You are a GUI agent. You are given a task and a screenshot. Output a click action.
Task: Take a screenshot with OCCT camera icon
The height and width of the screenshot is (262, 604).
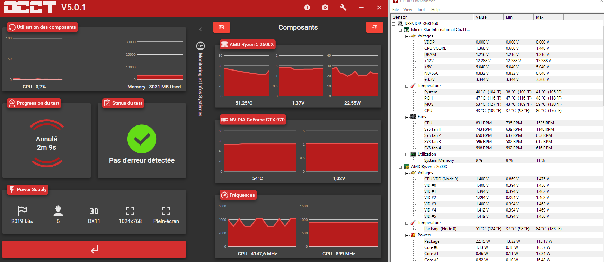coord(325,7)
